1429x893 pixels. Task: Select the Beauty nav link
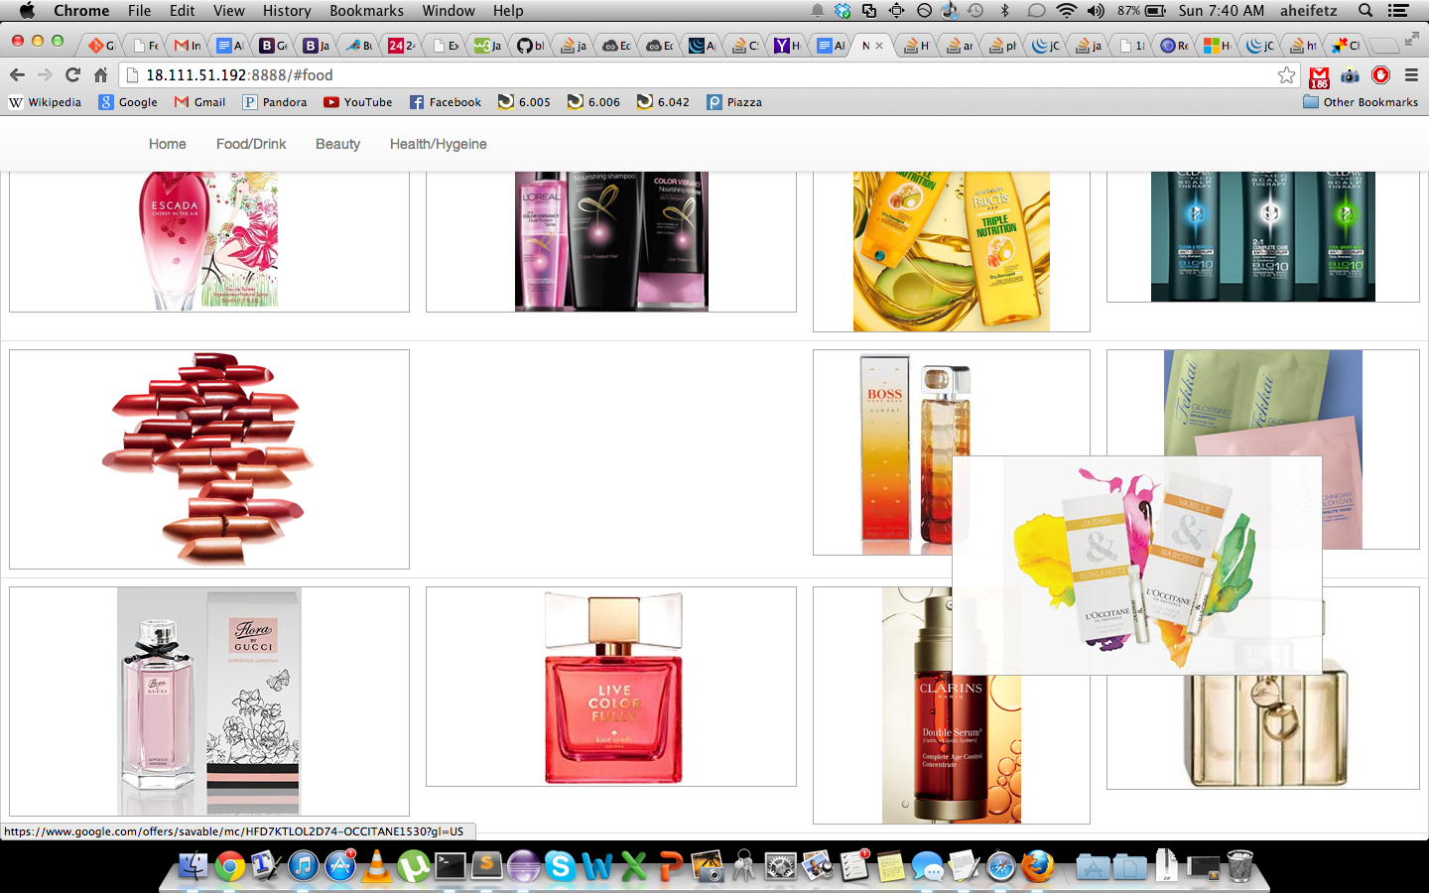337,144
